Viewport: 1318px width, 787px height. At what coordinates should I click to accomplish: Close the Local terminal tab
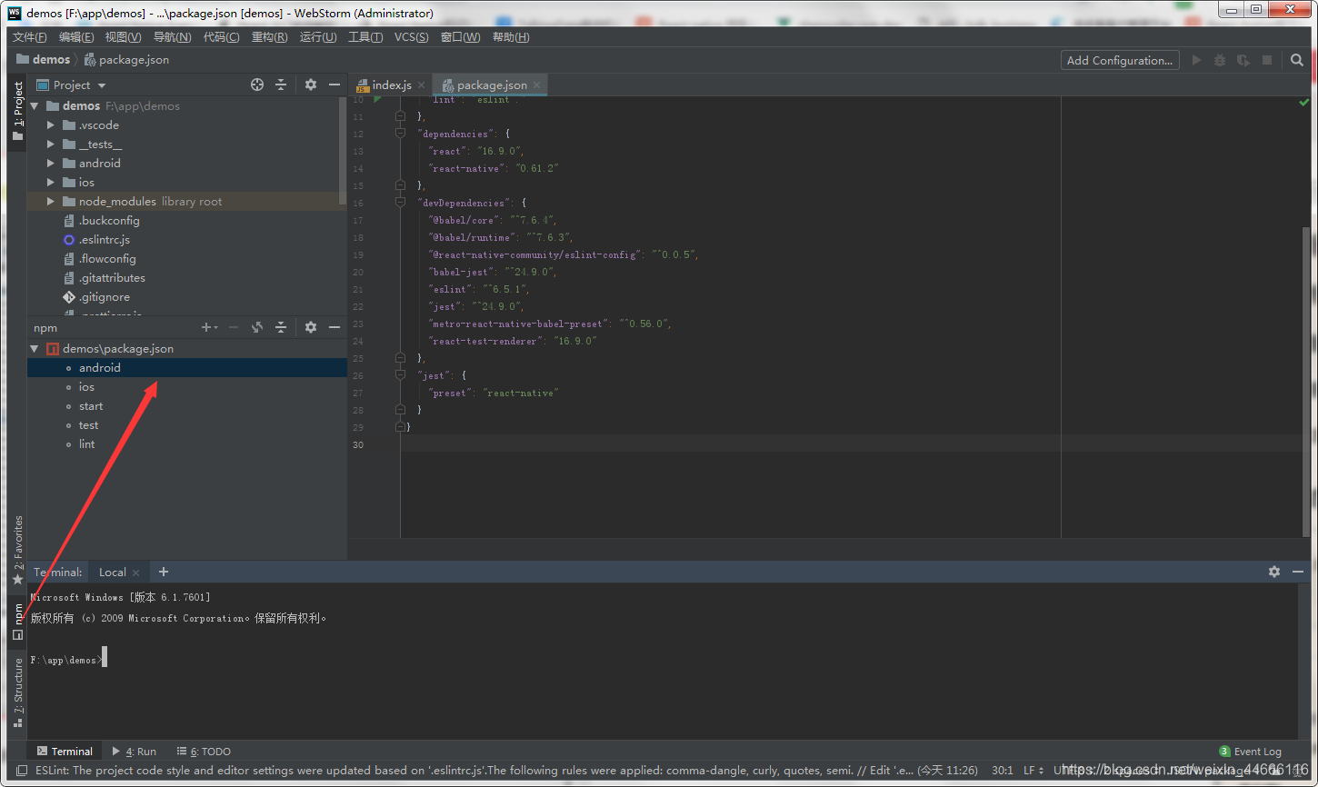coord(135,573)
